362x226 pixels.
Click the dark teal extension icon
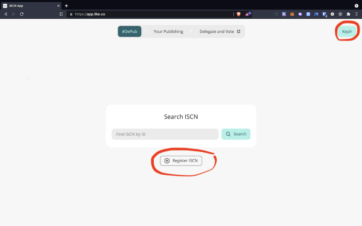(276, 14)
